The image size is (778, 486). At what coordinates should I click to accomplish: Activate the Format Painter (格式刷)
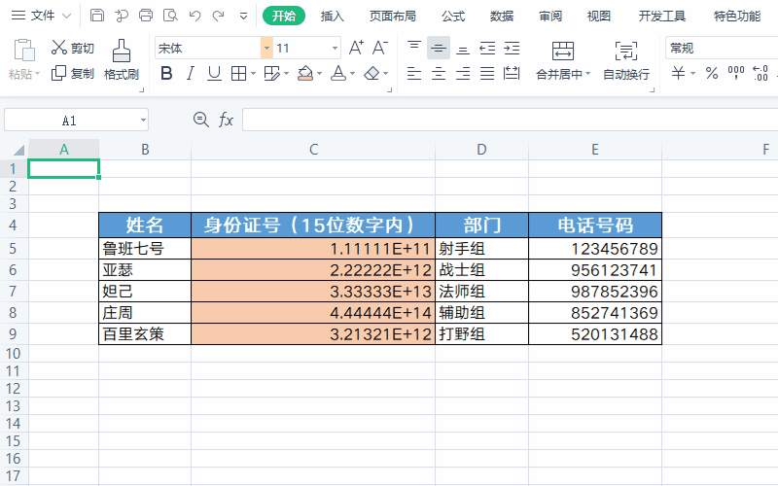coord(121,60)
